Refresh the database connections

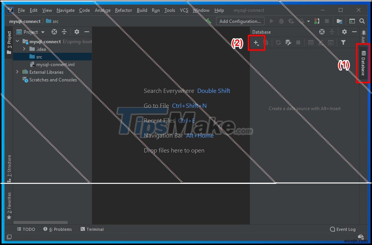278,42
